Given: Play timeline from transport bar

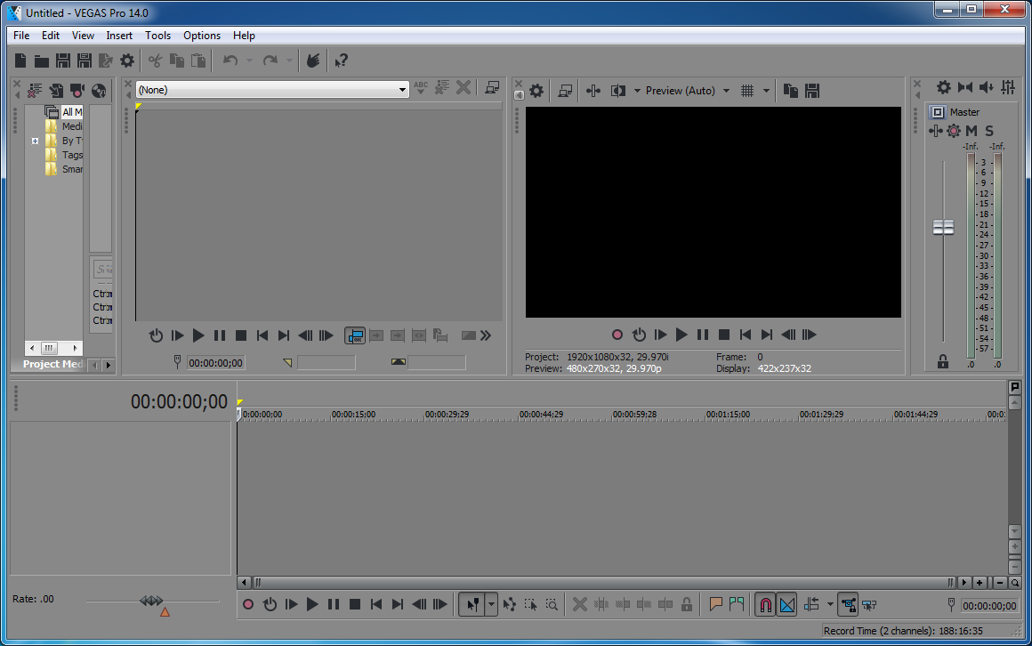Looking at the screenshot, I should coord(312,604).
